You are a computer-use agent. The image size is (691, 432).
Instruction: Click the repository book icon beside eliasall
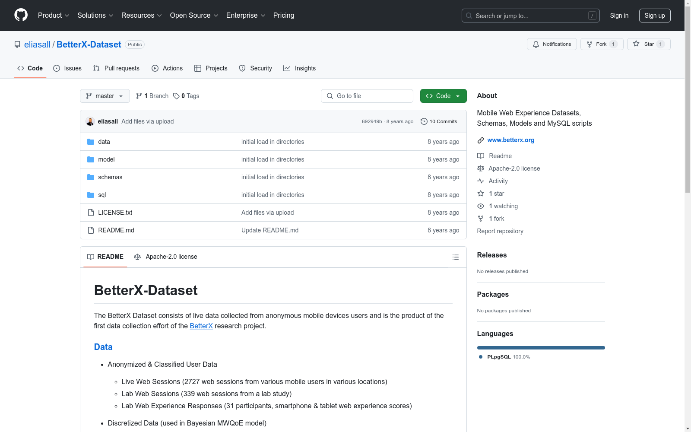[17, 44]
